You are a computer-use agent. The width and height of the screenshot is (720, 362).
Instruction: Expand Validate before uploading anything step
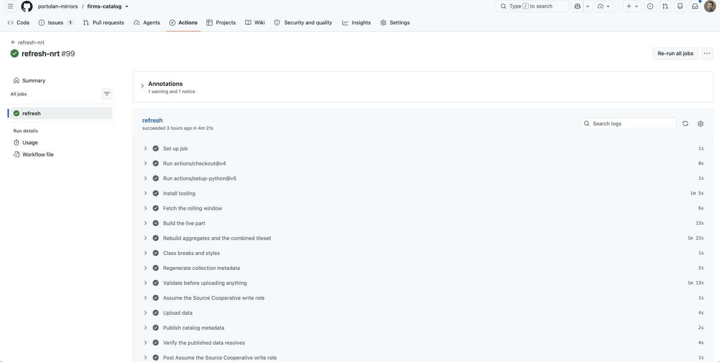[145, 283]
